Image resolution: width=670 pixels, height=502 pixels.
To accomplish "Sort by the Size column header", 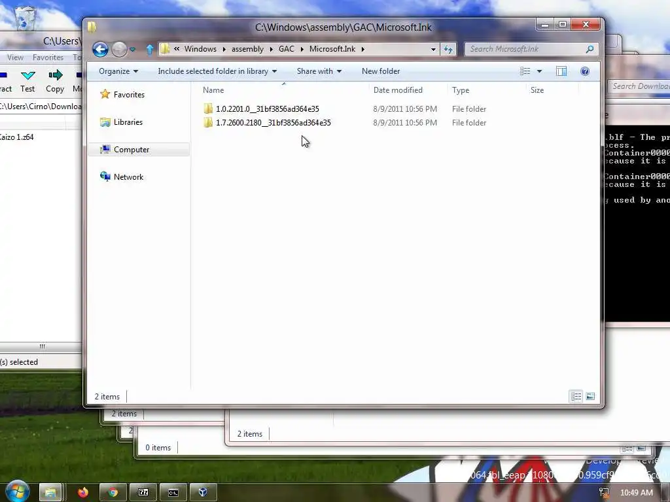I will click(552, 90).
